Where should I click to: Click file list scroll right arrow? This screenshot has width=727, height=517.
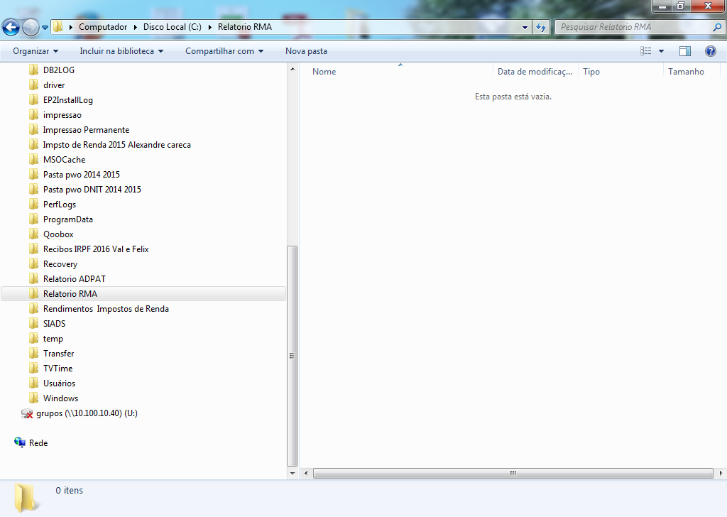coord(721,474)
